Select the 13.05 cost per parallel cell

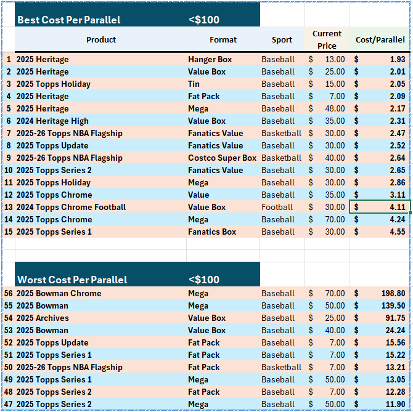coord(380,379)
